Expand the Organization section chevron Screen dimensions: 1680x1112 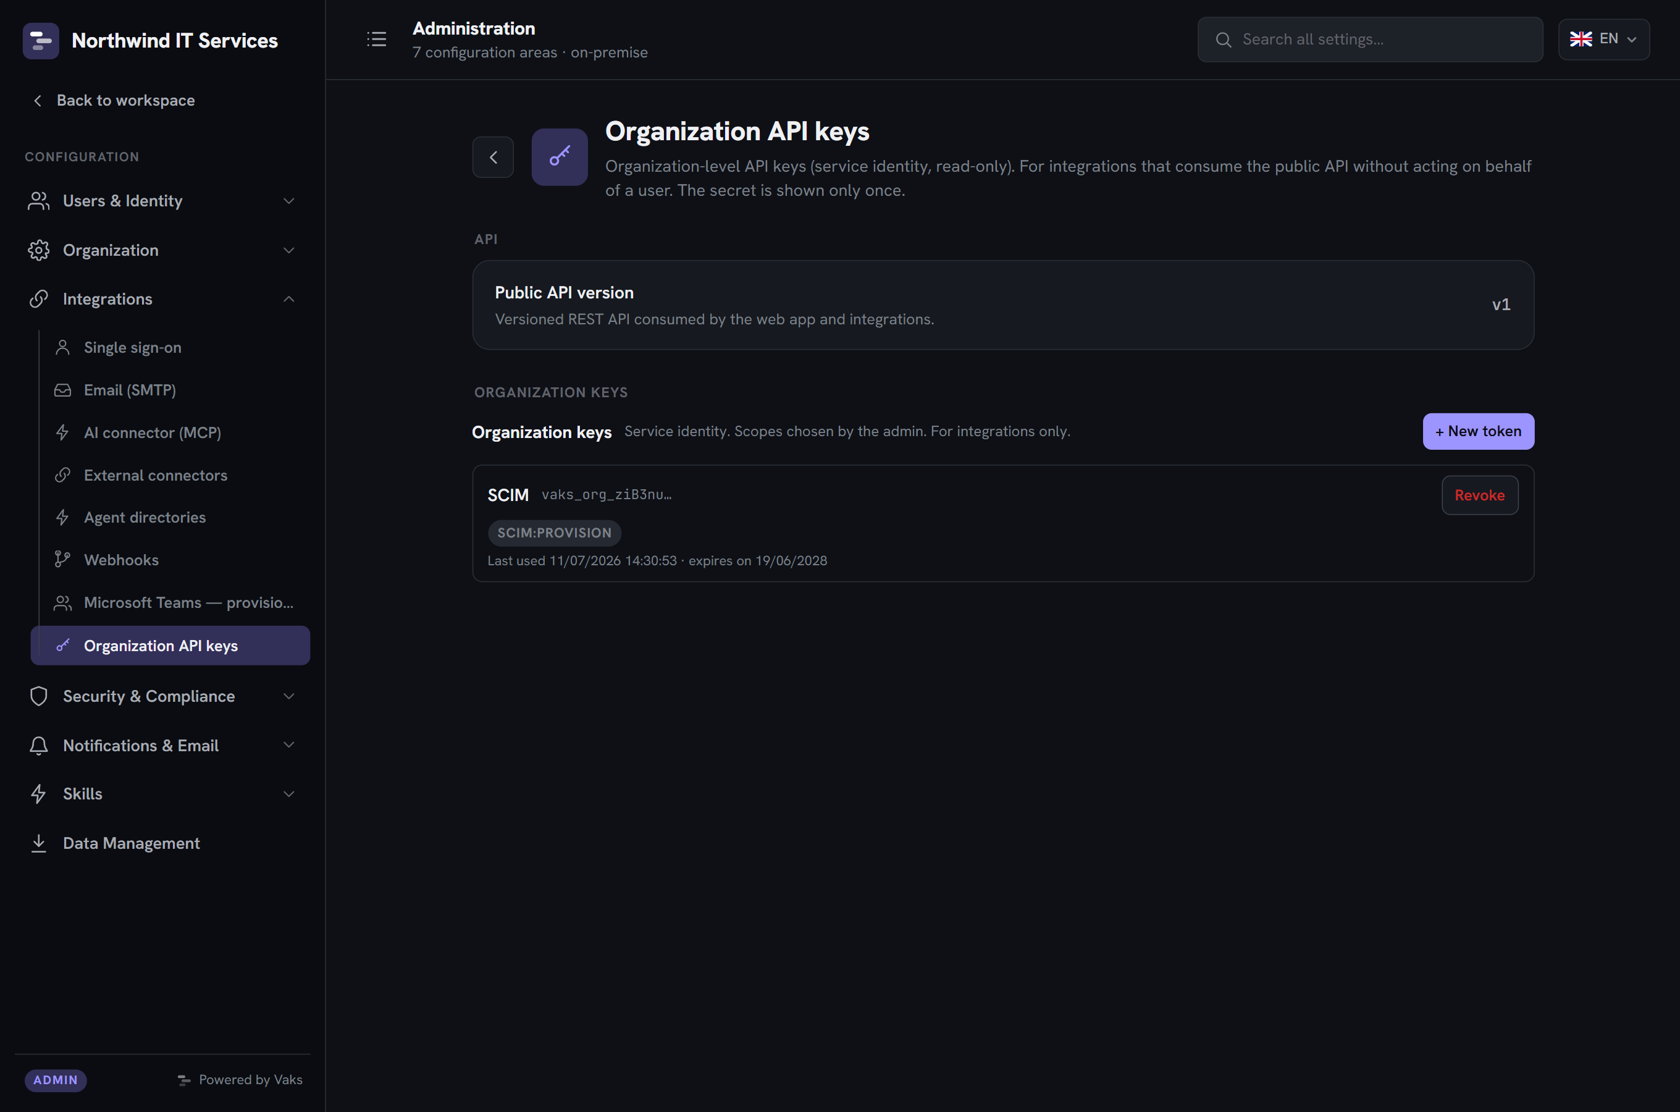288,250
